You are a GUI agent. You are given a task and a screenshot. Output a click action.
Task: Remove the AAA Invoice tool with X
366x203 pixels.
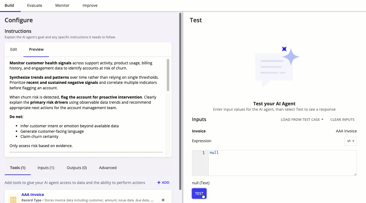click(x=163, y=200)
